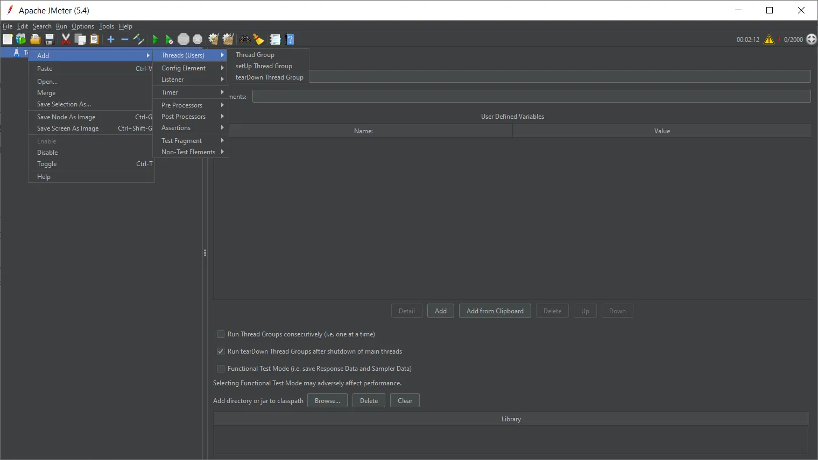
Task: Expand the Threads (Users) submenu
Action: click(191, 55)
